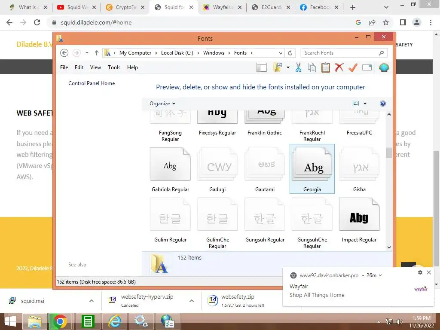Viewport: 440px width, 330px height.
Task: Click the share page icon in Chrome
Action: click(x=372, y=22)
